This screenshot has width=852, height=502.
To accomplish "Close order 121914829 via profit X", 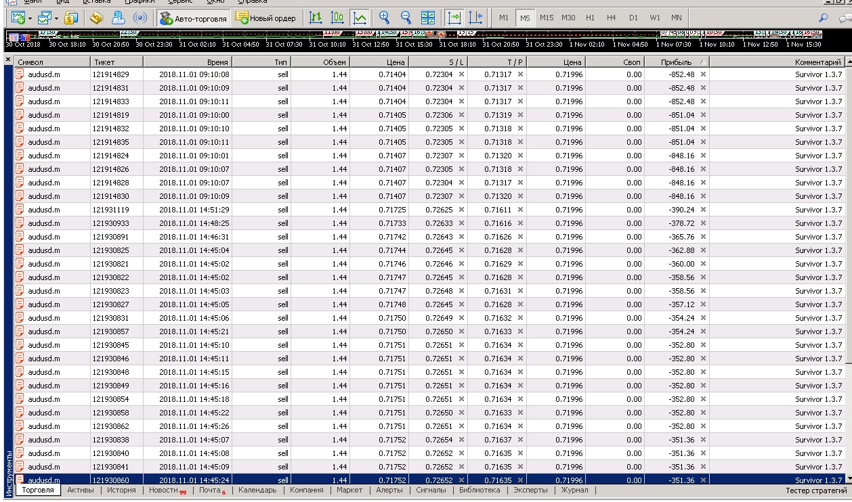I will pyautogui.click(x=703, y=74).
